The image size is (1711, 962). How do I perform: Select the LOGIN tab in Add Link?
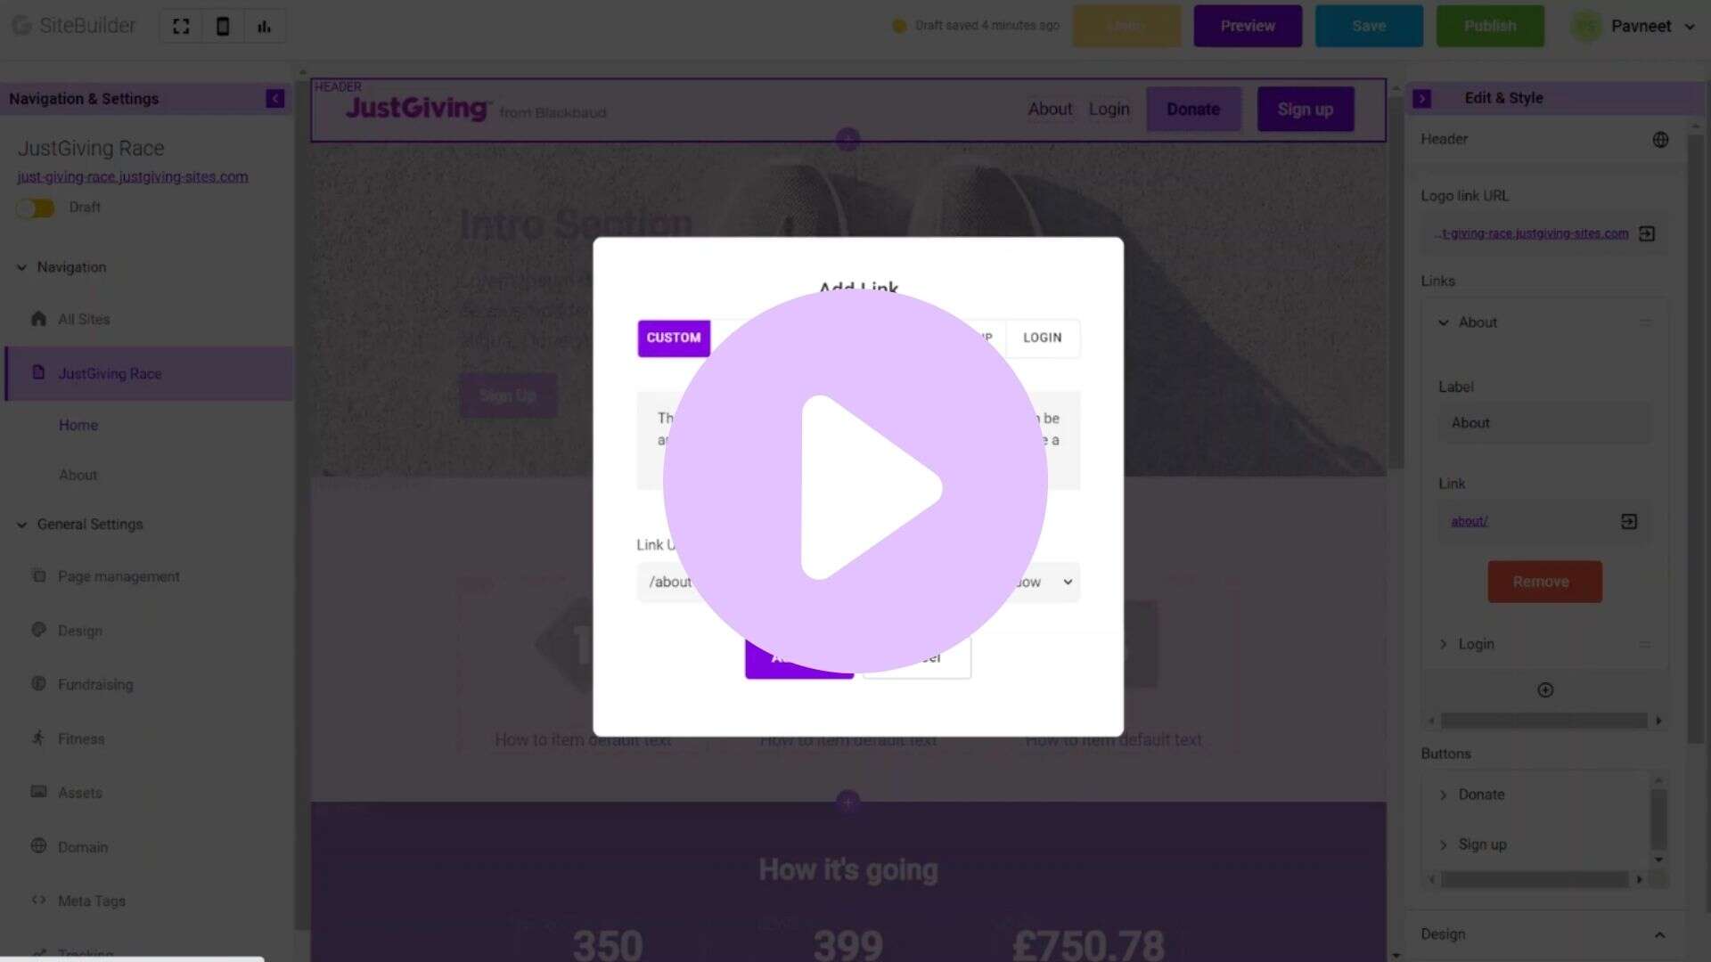coord(1042,338)
